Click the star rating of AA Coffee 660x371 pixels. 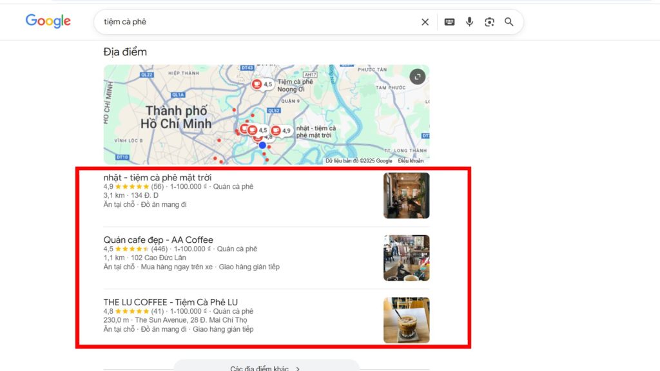(x=131, y=247)
